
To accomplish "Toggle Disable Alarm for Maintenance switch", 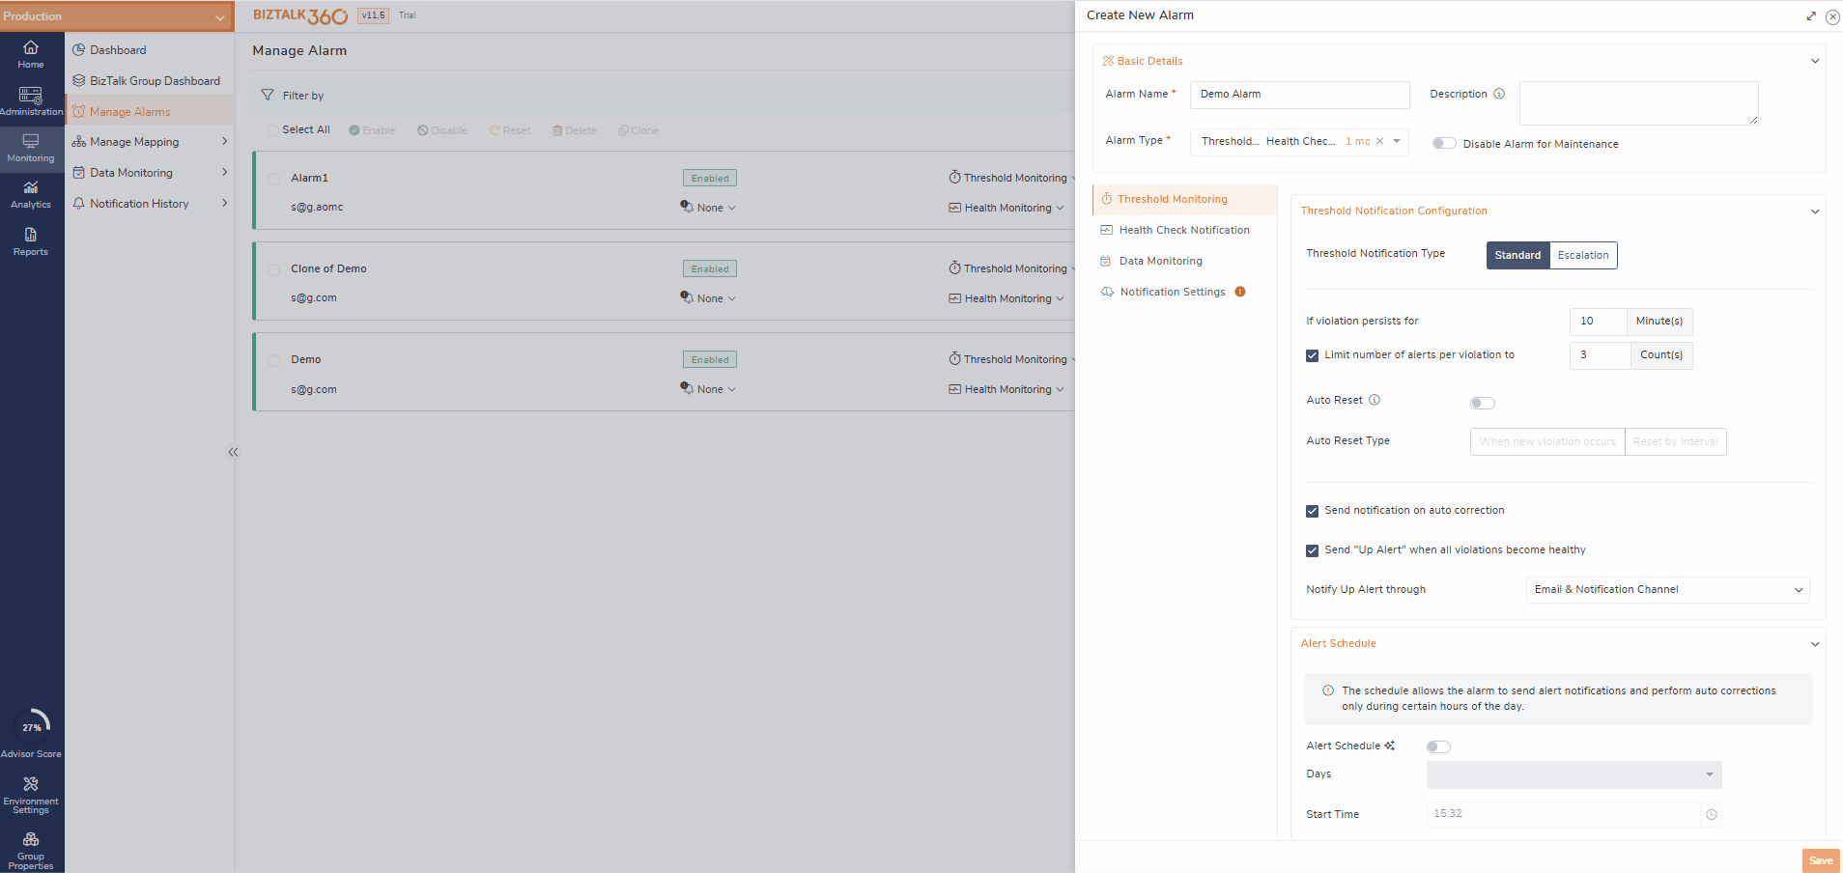I will [1444, 144].
